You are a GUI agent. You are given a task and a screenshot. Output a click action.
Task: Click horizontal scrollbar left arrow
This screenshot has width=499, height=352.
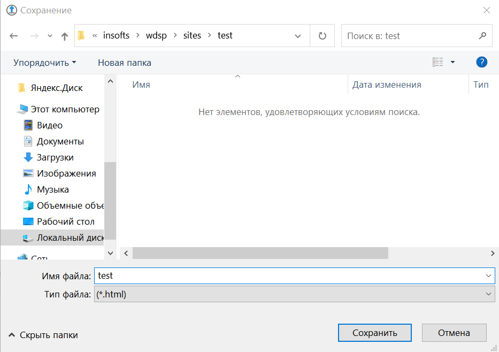[x=126, y=254]
